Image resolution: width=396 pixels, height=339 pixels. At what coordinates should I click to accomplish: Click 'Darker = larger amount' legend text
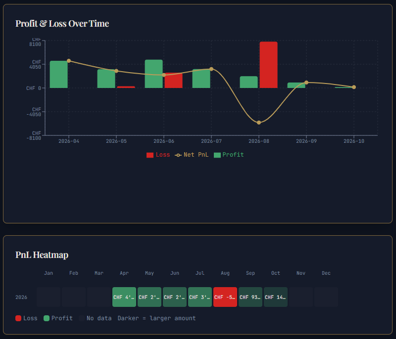click(x=156, y=318)
